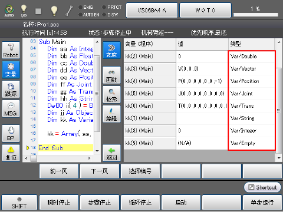The height and width of the screenshot is (212, 283).
Task: Click the execution pointer at line 18
Action: point(28,148)
